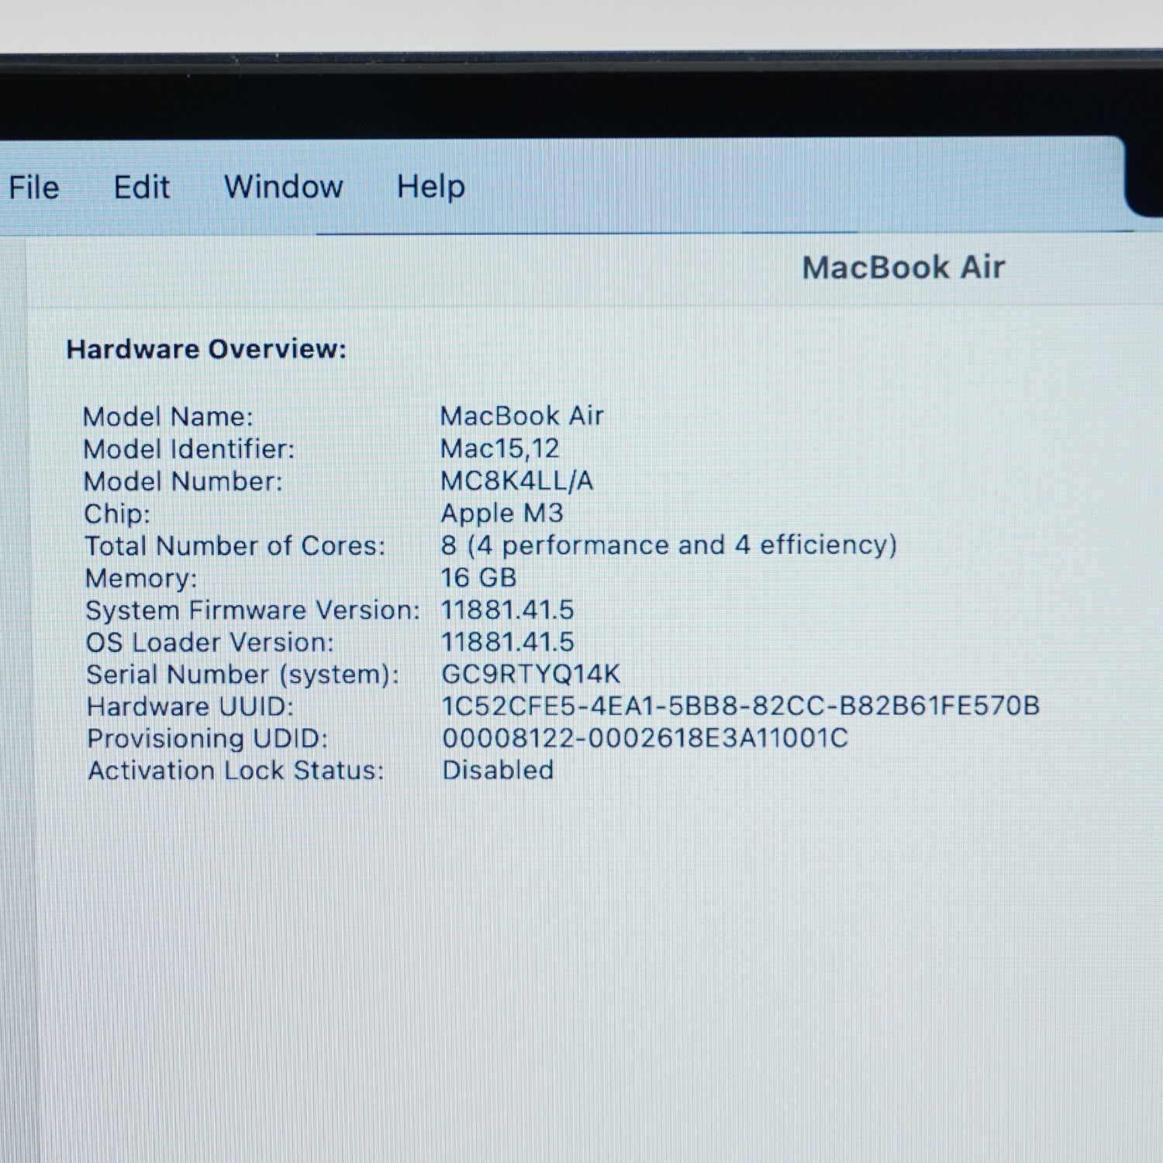Select the 8 cores performance and efficiency value

tap(669, 545)
